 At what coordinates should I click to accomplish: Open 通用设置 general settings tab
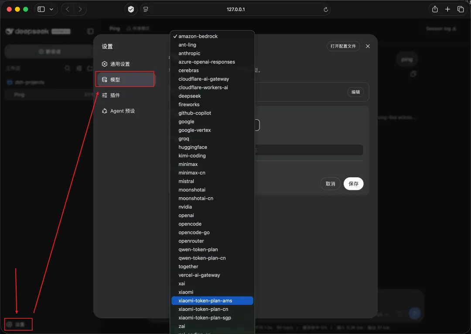click(x=125, y=64)
